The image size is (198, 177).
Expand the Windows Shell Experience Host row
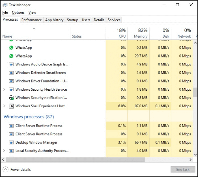(x=4, y=106)
